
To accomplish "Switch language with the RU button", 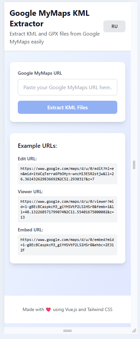I will [x=114, y=26].
